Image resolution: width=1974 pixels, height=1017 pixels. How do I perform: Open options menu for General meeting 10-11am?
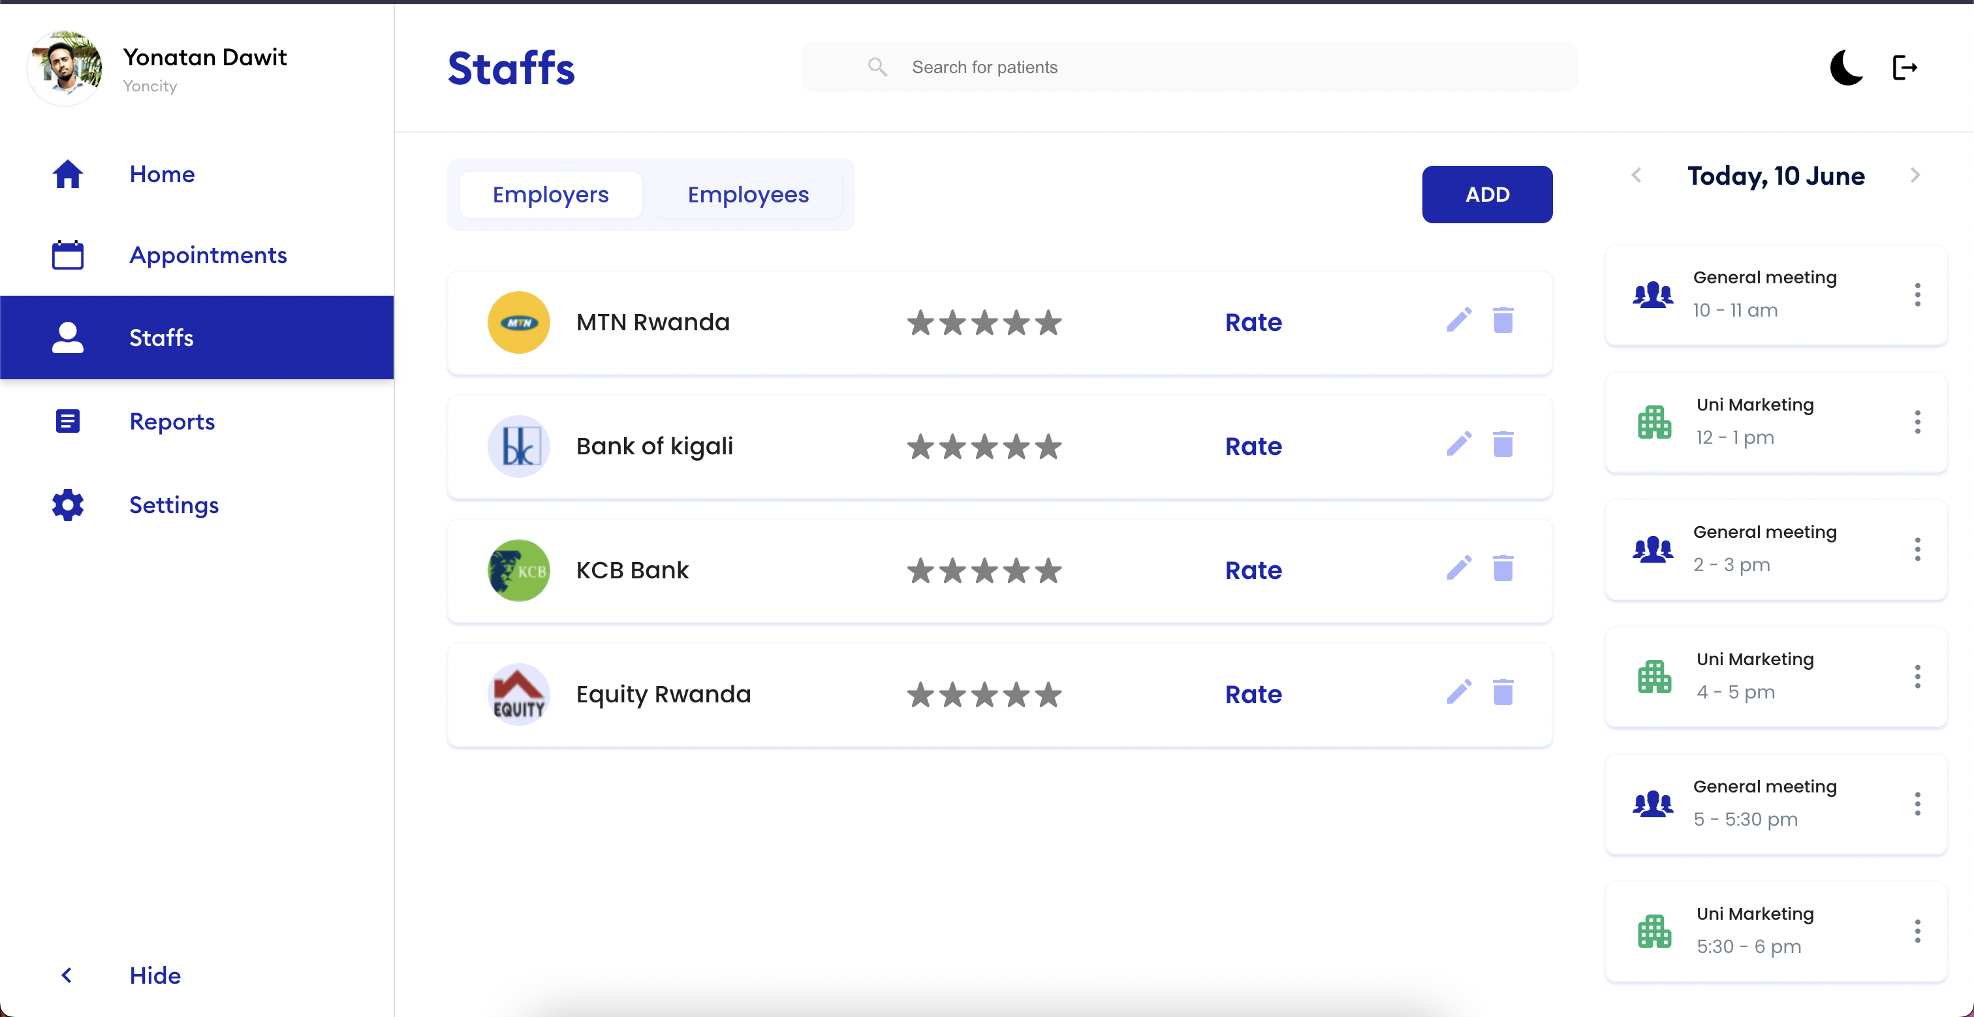[x=1918, y=294]
